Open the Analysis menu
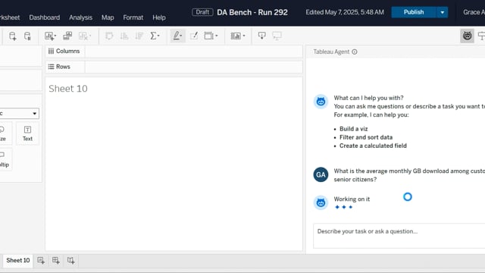This screenshot has width=485, height=273. pyautogui.click(x=81, y=17)
